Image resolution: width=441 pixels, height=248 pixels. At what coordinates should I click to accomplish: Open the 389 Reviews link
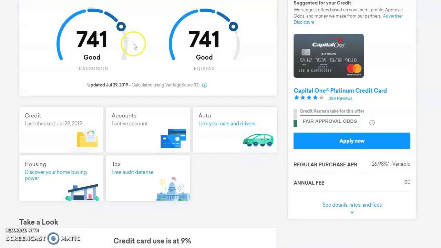coord(340,99)
